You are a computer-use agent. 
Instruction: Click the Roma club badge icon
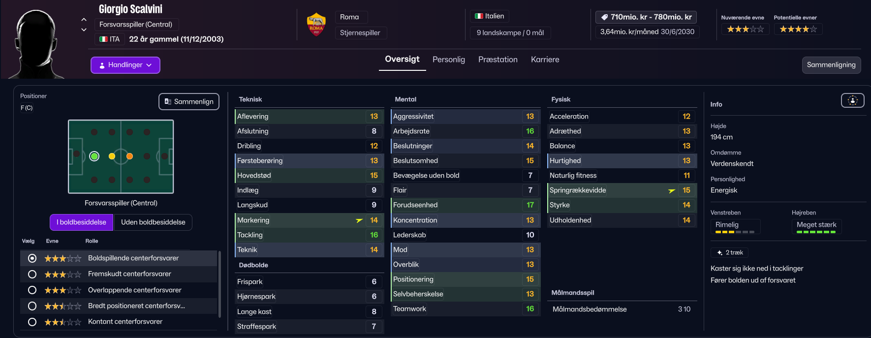(316, 25)
